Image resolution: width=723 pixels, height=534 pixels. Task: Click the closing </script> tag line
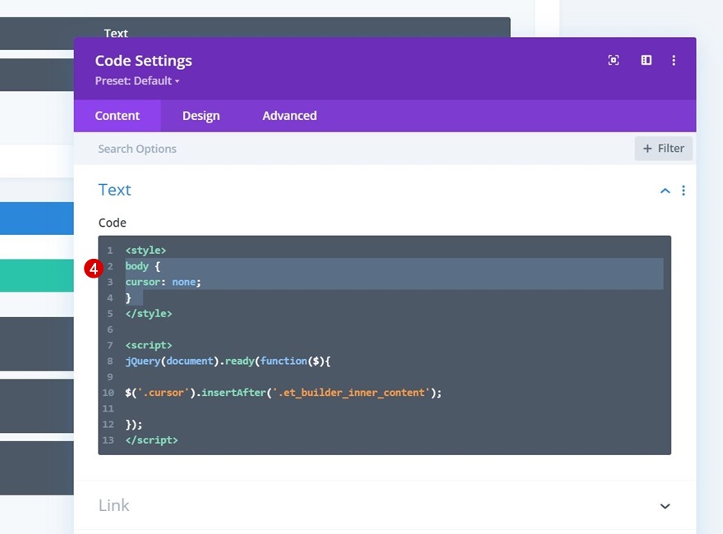(x=152, y=440)
